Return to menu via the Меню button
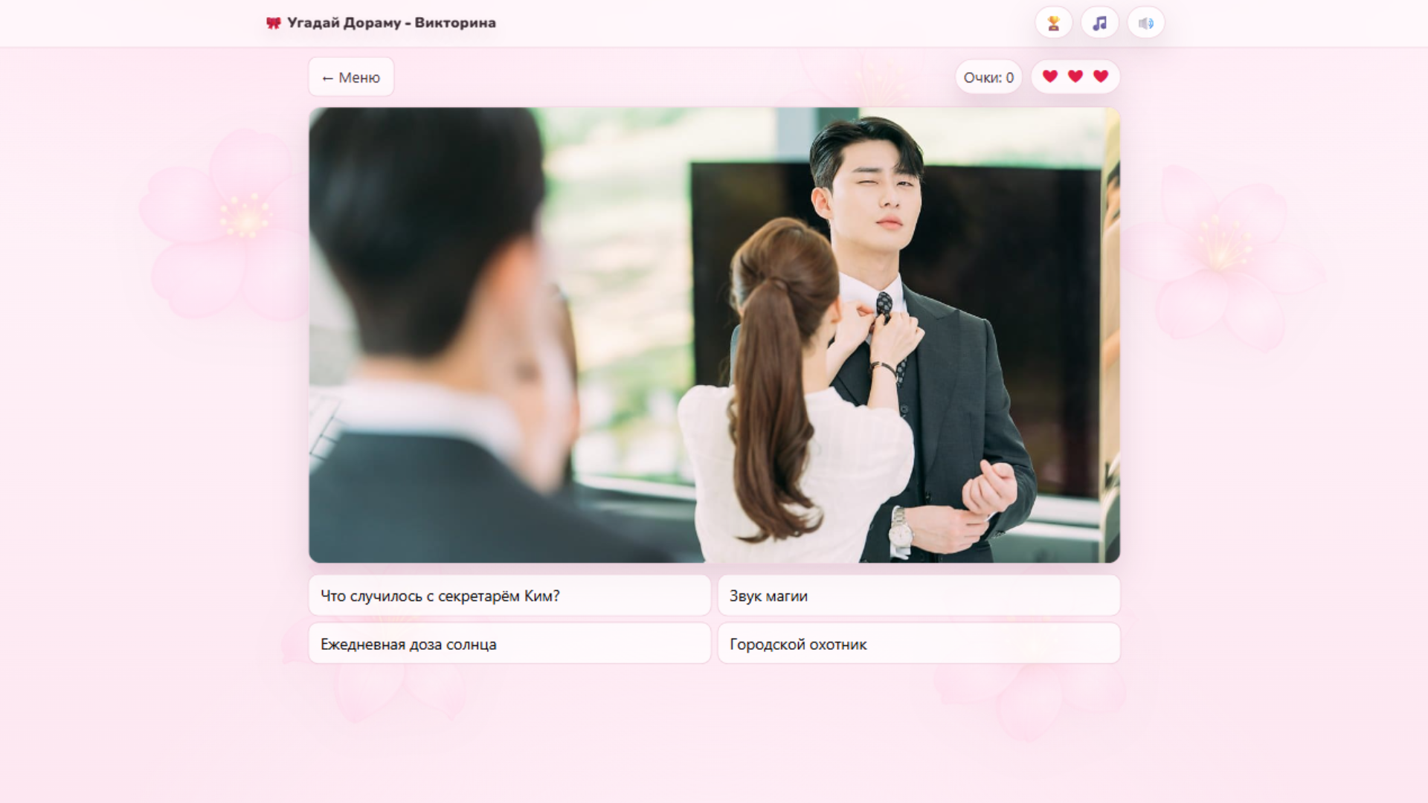Screen dimensions: 1428x803 350,77
